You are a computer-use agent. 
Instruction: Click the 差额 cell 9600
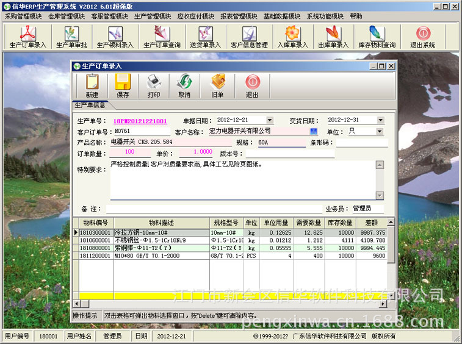point(372,256)
